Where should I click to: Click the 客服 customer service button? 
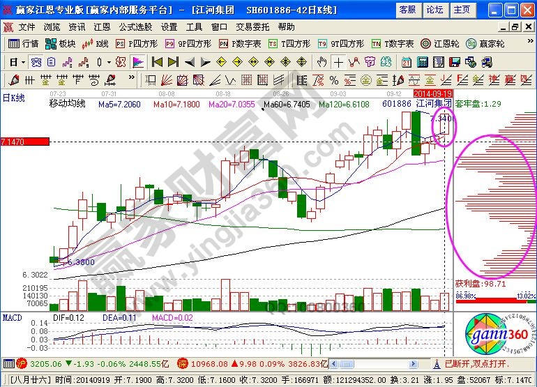[407, 10]
